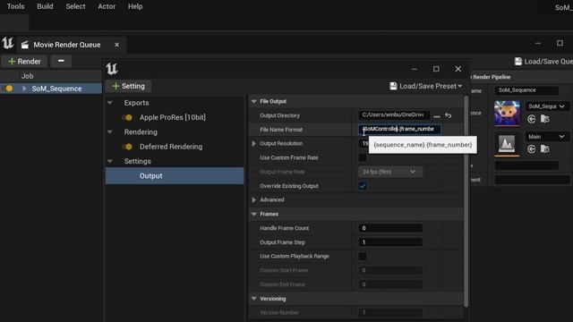Click the Output Directory path field

tap(394, 115)
